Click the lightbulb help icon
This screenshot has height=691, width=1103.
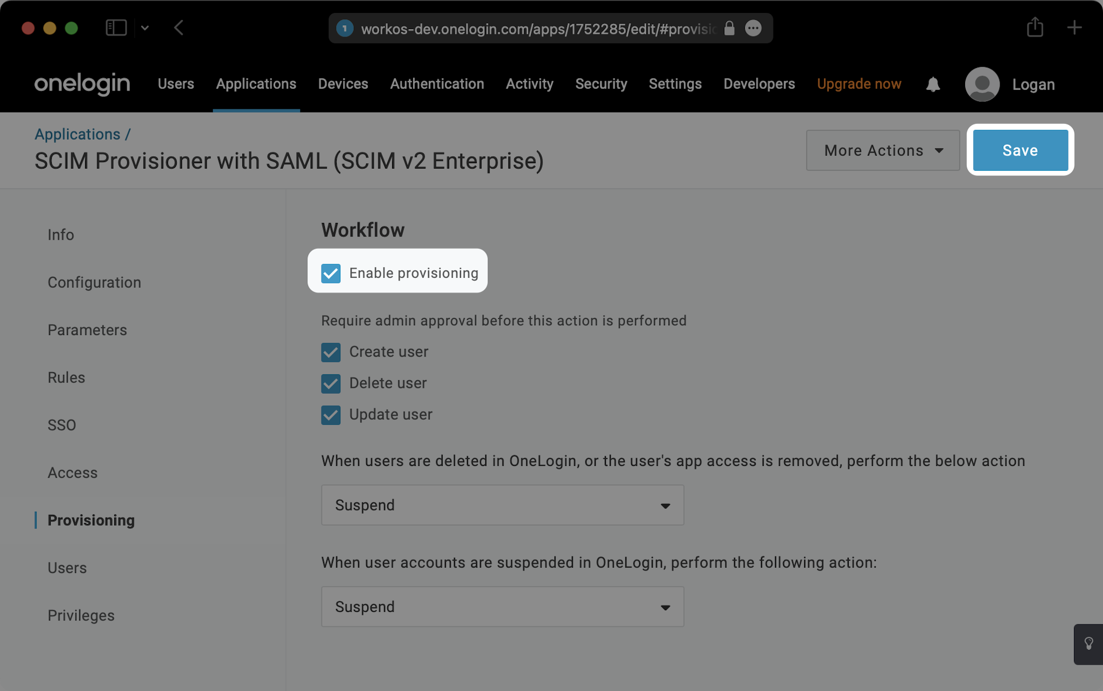pos(1090,644)
